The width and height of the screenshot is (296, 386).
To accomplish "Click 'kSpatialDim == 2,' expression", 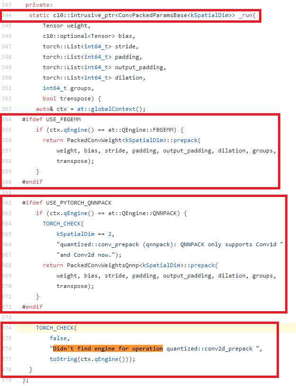I will [x=85, y=234].
